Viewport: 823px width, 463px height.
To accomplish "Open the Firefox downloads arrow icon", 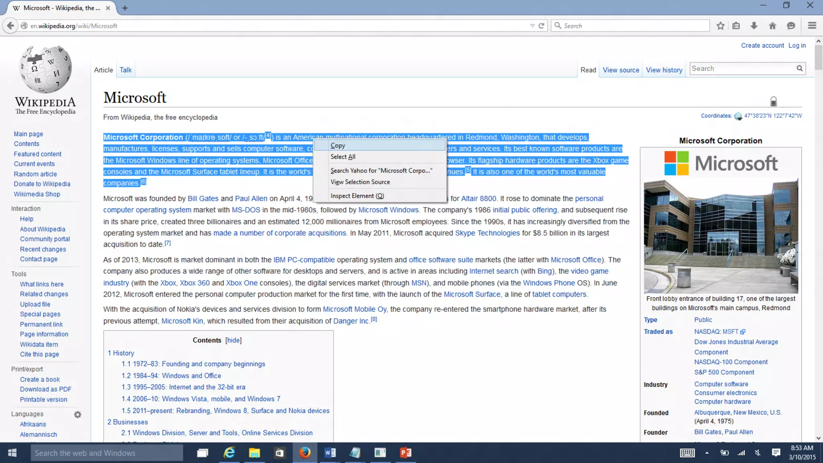I will 754,26.
